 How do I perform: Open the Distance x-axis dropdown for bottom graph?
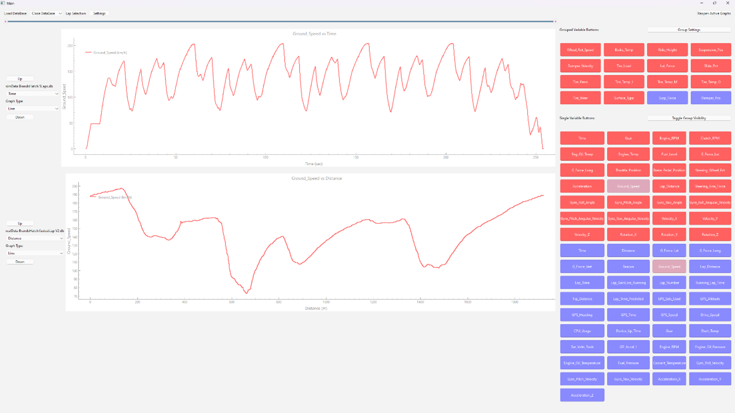click(x=35, y=238)
